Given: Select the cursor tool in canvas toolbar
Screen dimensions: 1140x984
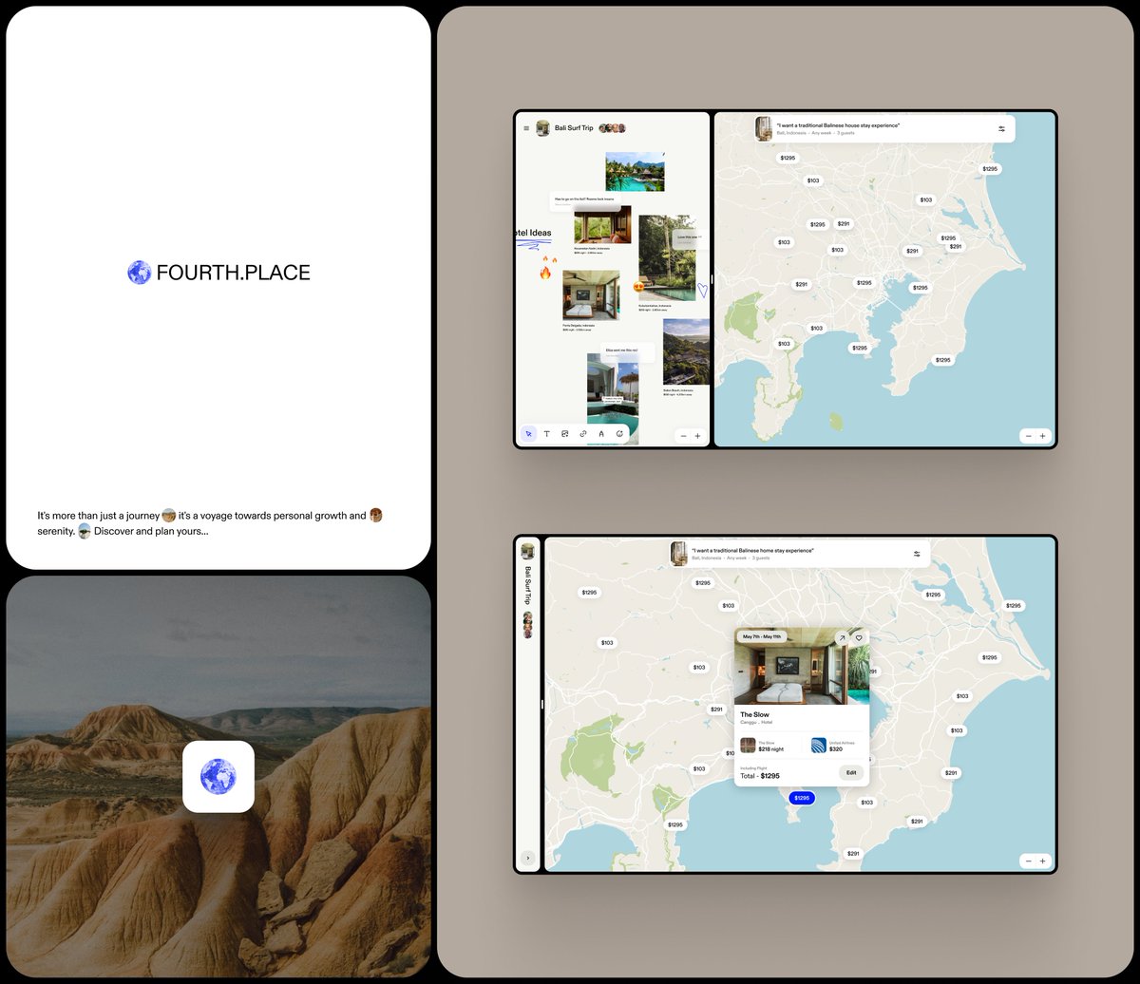Looking at the screenshot, I should pyautogui.click(x=528, y=434).
